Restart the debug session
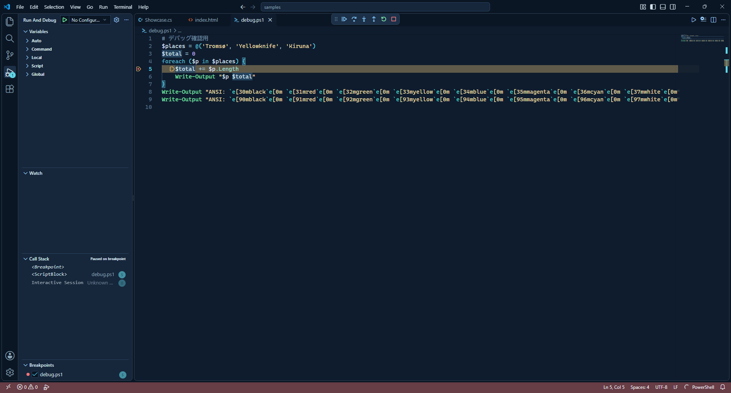This screenshot has height=393, width=731. pos(384,19)
